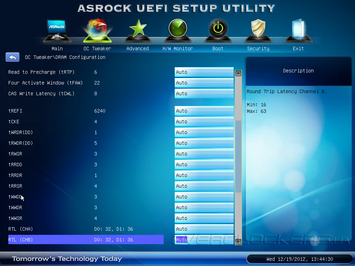Select the Read to Precharge (tRTP) row

86,72
